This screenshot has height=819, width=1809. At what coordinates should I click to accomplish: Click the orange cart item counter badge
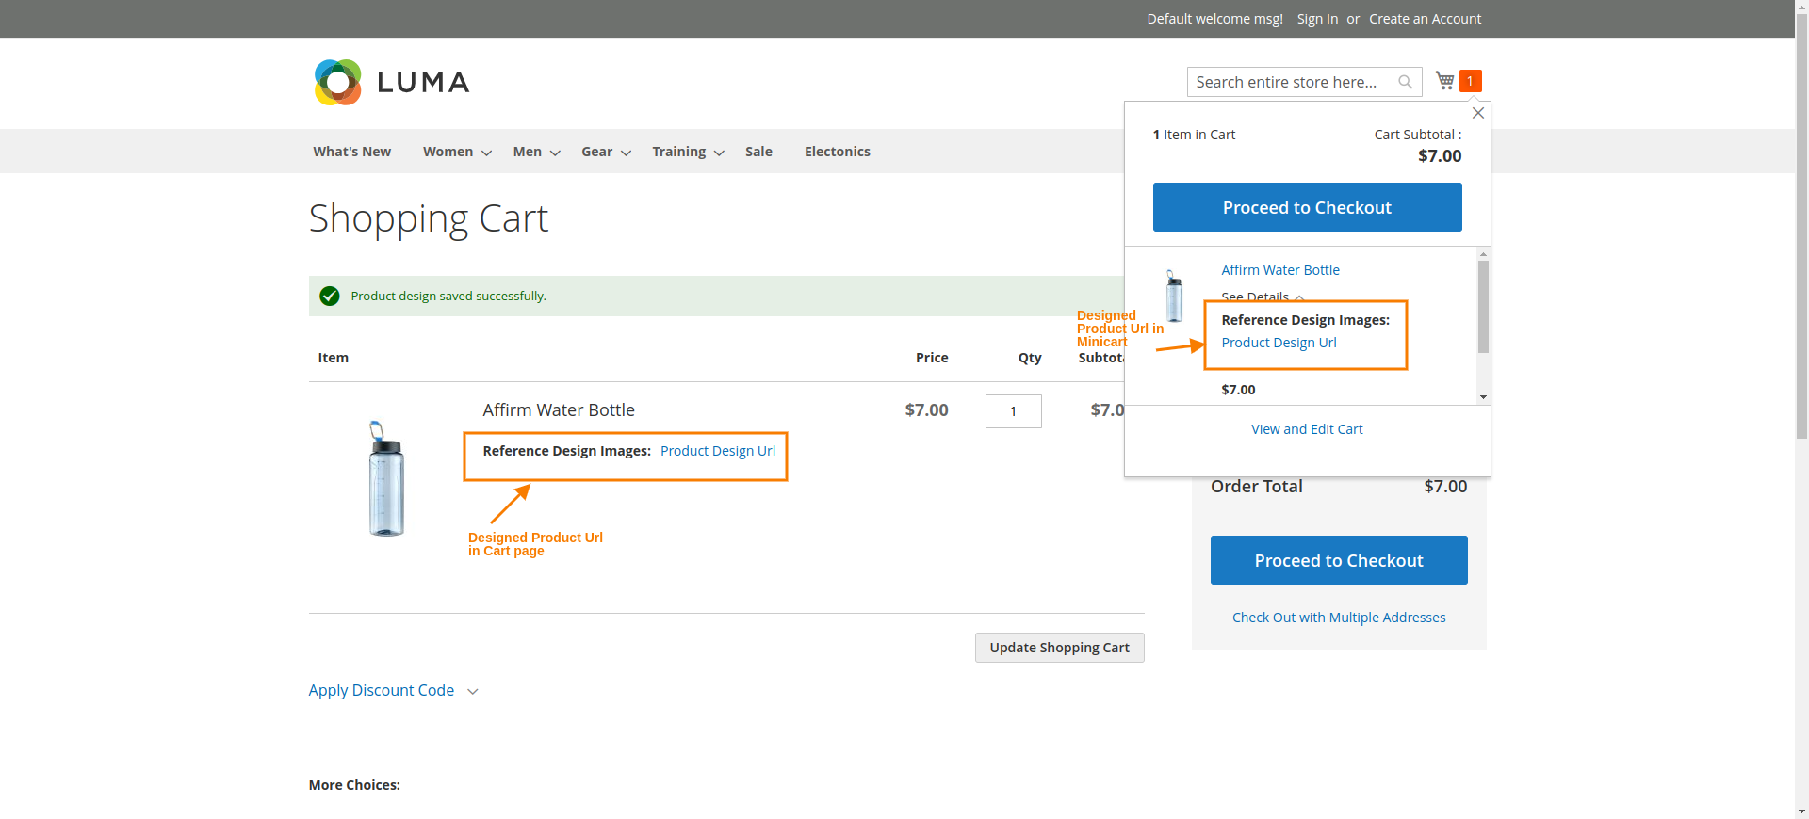point(1470,81)
